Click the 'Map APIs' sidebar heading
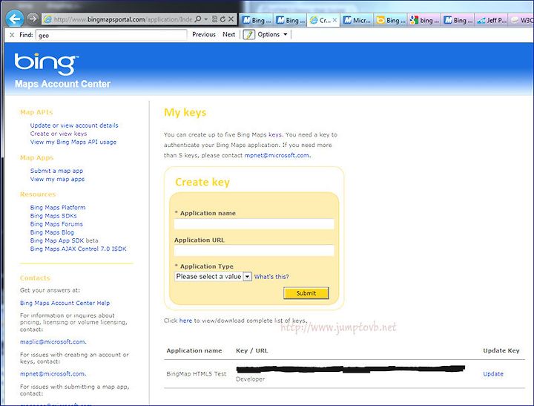The width and height of the screenshot is (534, 406). [36, 112]
